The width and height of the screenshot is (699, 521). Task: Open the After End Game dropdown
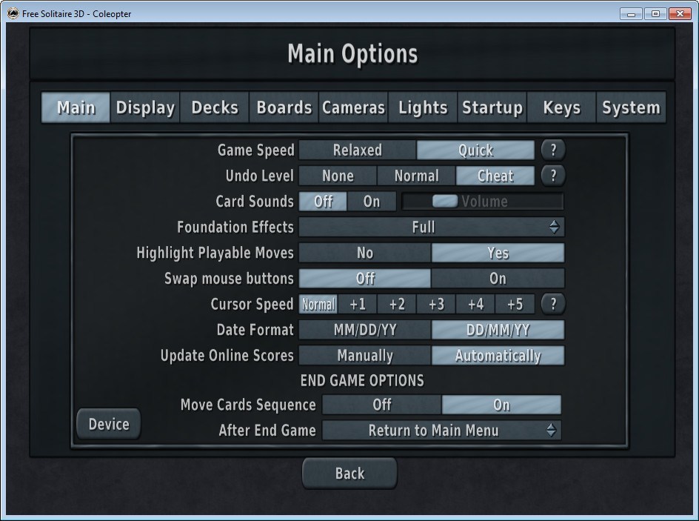point(441,431)
